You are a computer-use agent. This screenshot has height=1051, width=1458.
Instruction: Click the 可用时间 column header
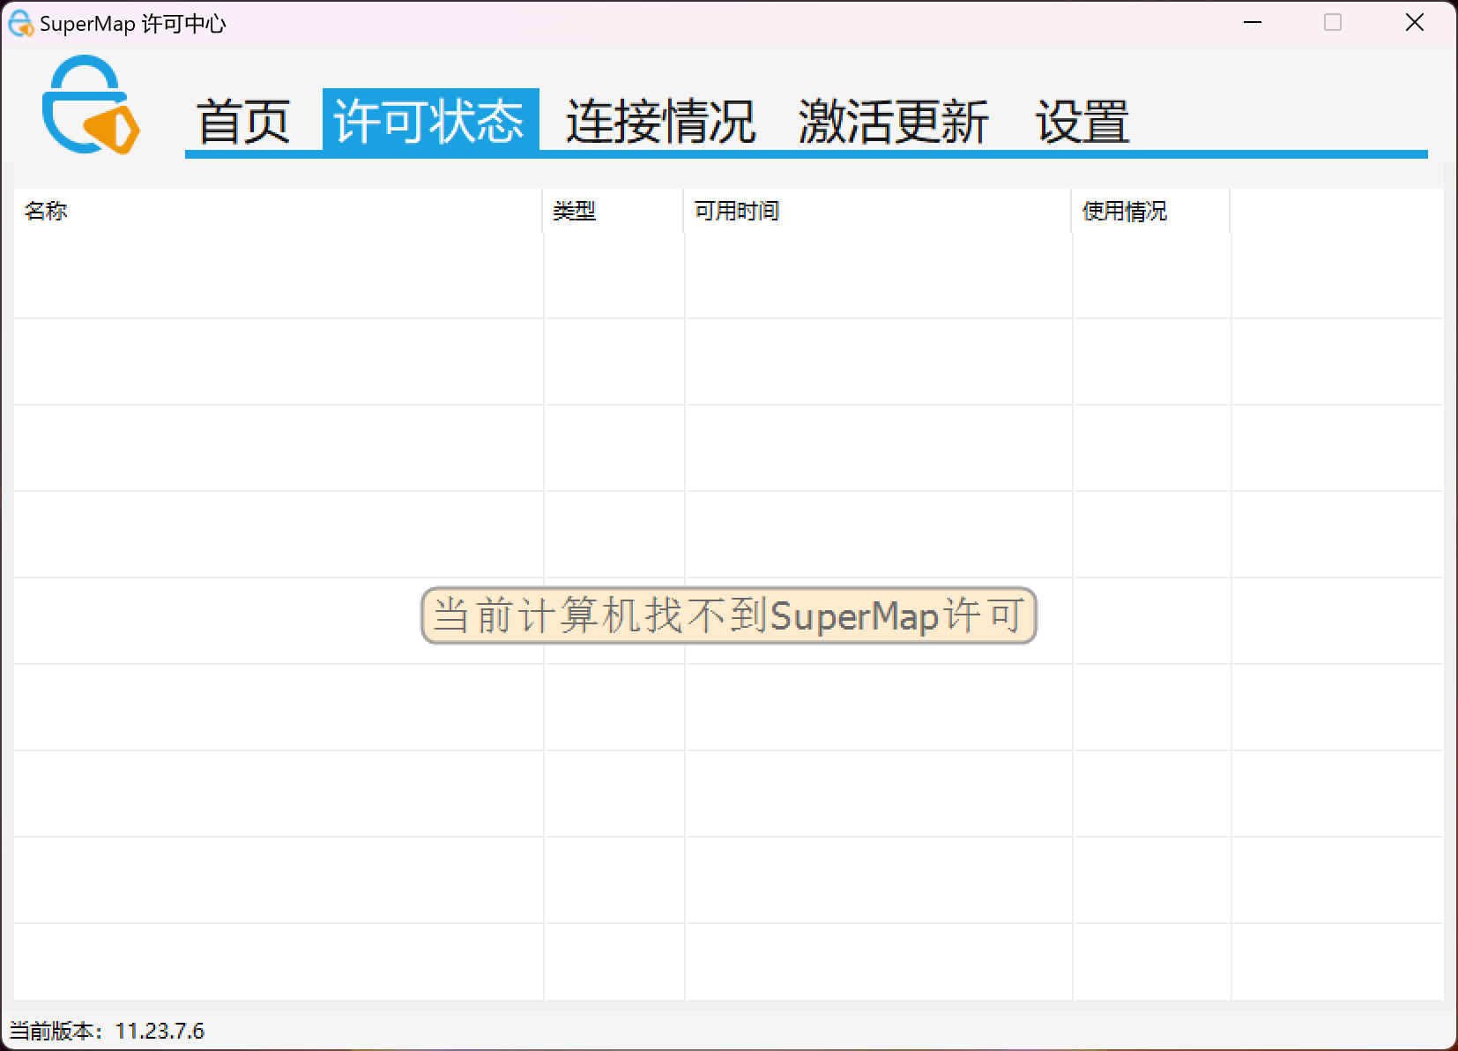(877, 211)
